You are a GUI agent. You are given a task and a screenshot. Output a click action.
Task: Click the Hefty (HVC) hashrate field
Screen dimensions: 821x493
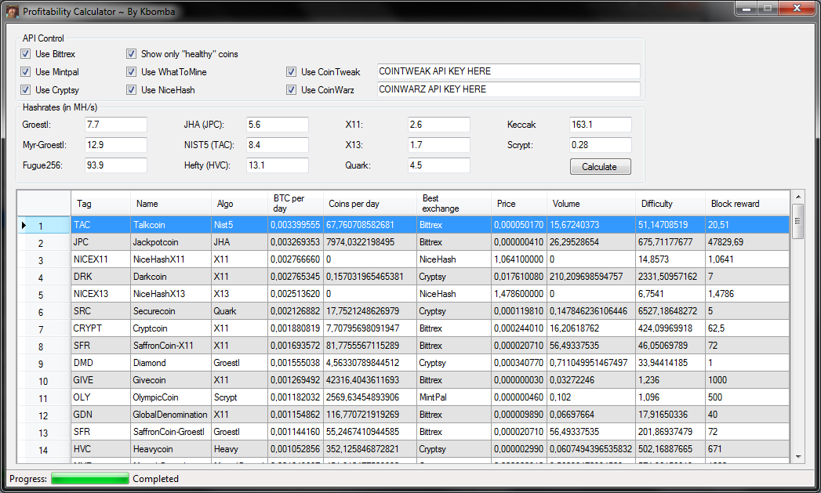point(278,165)
